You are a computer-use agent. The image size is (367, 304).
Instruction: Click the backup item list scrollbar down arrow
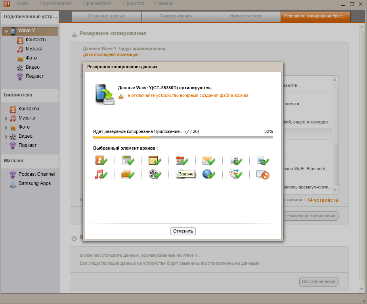(x=335, y=190)
